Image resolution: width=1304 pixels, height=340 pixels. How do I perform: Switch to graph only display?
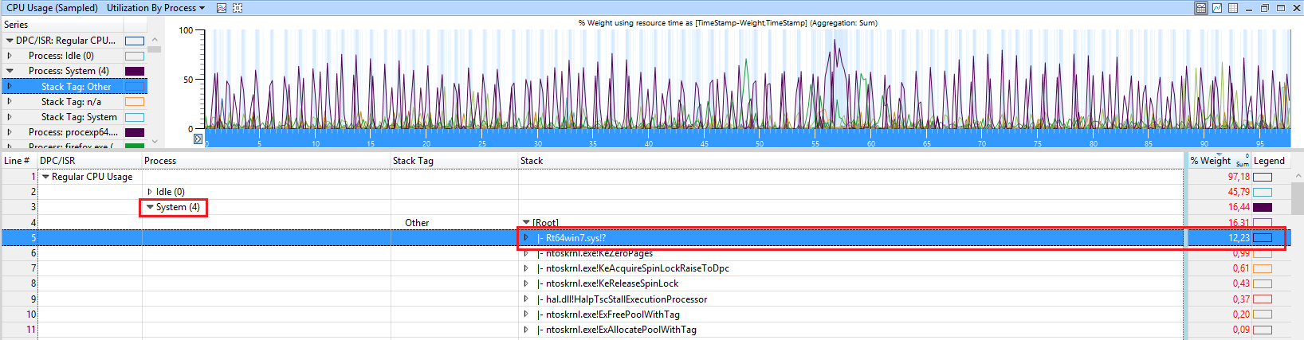click(1217, 8)
